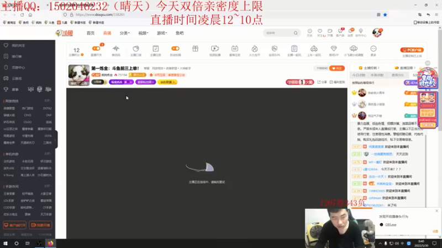Click the 火力全开 flame icon
The height and width of the screenshot is (248, 442).
point(255,50)
